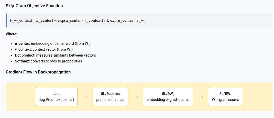Click the ∂L/∂scores box
Image resolution: width=274 pixels, height=118 pixels.
(x=111, y=97)
